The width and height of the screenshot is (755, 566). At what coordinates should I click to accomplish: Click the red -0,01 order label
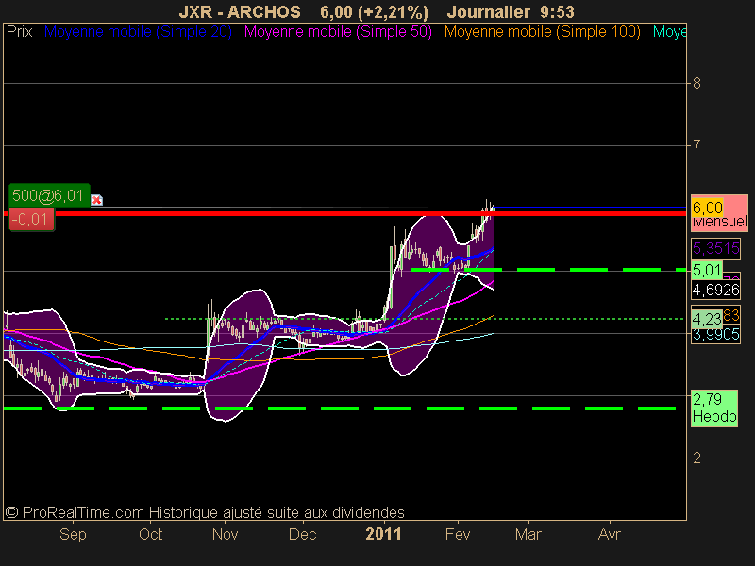click(x=32, y=220)
